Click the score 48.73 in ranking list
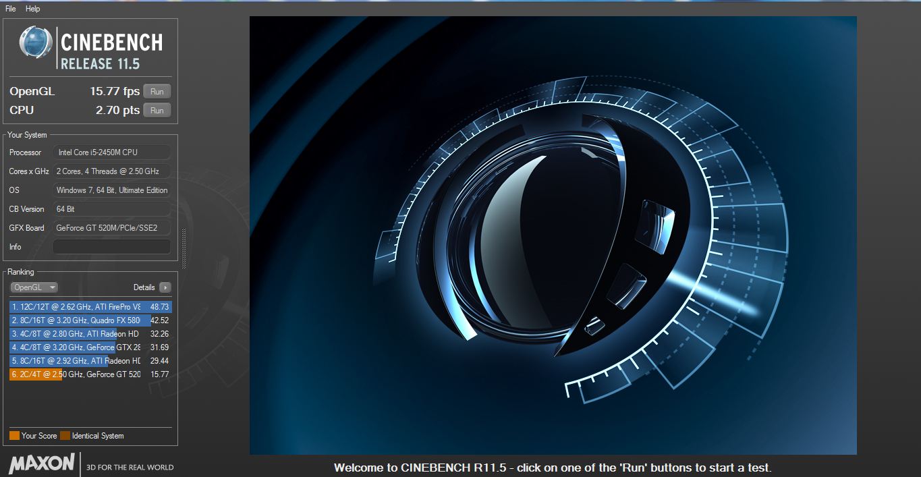Screen dimensions: 921x477 tap(159, 307)
